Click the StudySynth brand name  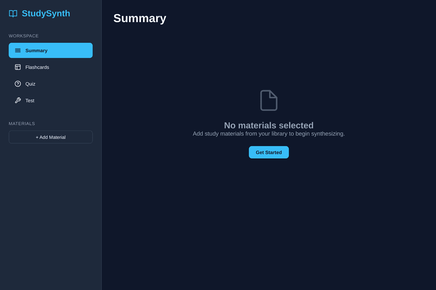click(46, 13)
